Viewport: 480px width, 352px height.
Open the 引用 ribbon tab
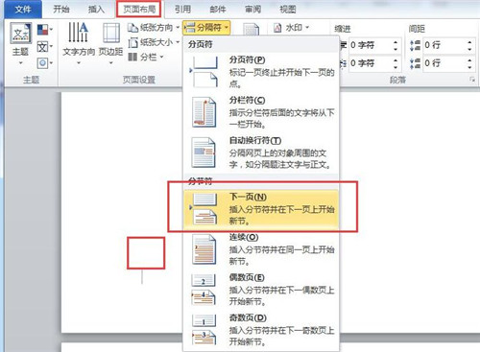(x=182, y=10)
